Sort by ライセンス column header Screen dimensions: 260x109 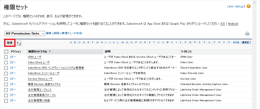click(x=186, y=52)
